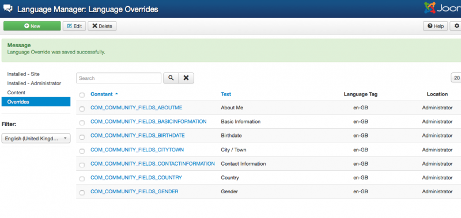Viewport: 461px width, 218px height.
Task: Click the 'Basic Information' text cell
Action: coord(240,121)
